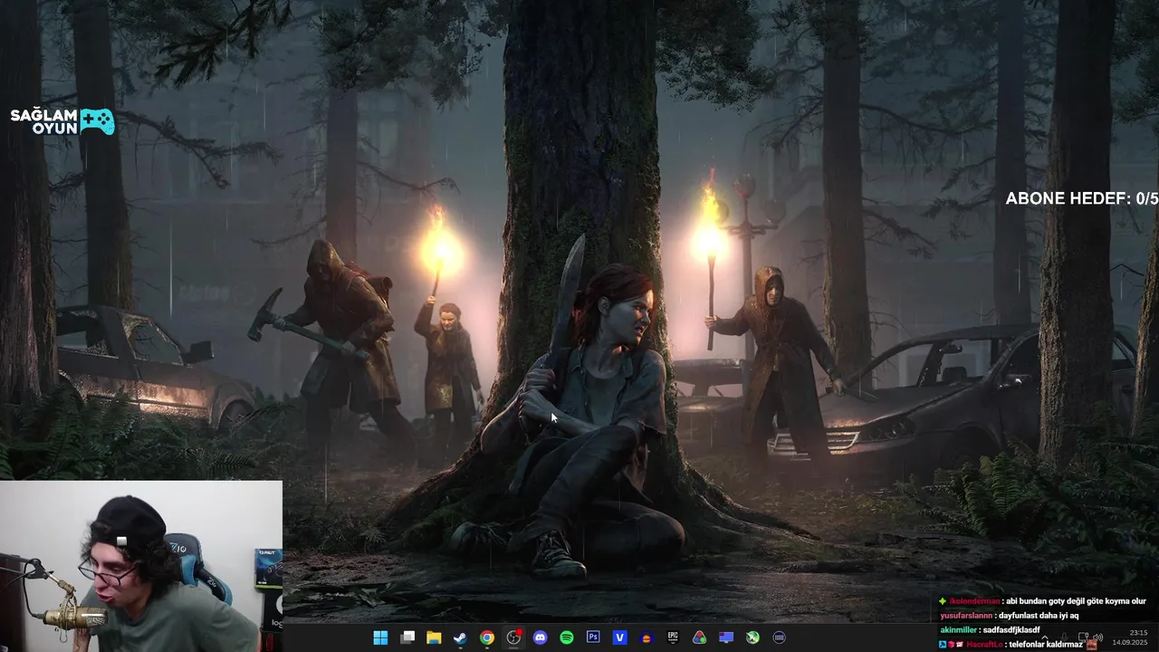This screenshot has width=1159, height=652.
Task: Open DaVinci Resolve from the taskbar
Action: pyautogui.click(x=700, y=638)
